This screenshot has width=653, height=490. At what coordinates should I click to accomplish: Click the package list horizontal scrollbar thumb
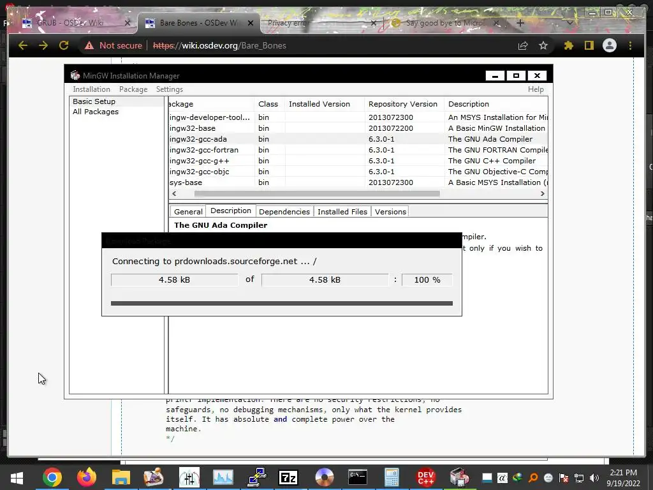pyautogui.click(x=317, y=193)
